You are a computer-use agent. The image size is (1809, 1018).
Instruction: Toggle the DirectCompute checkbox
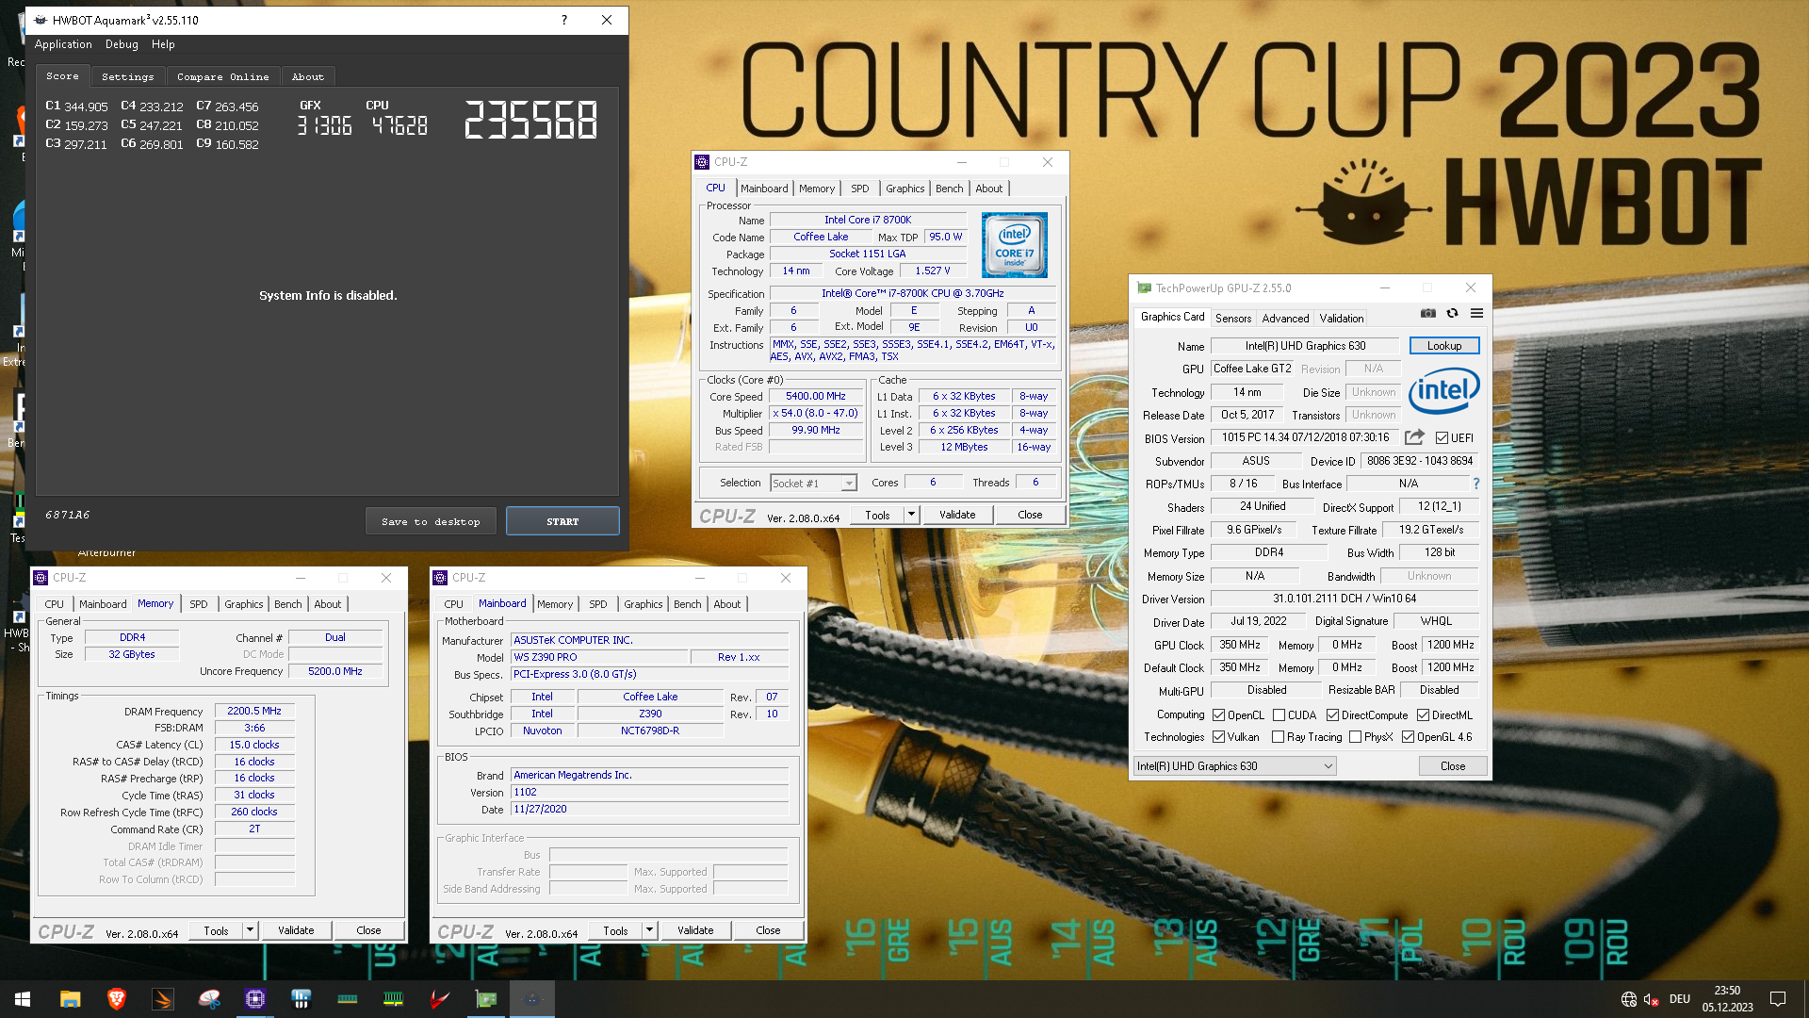point(1332,715)
